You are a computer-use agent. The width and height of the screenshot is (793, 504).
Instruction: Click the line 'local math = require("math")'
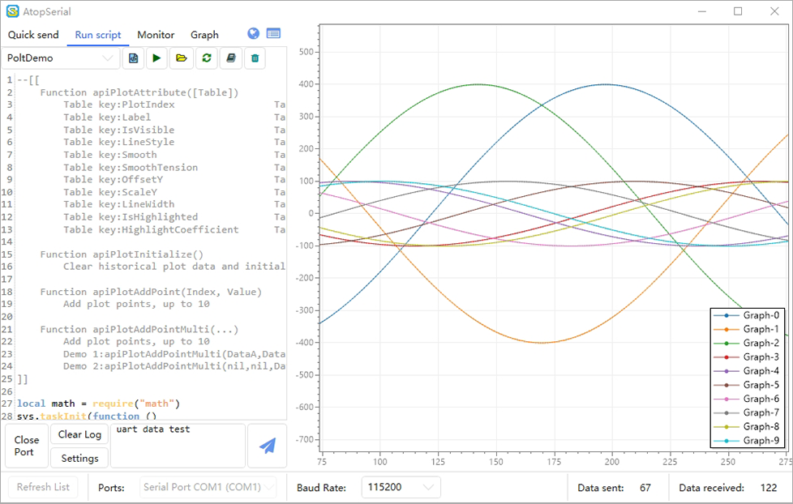point(99,404)
